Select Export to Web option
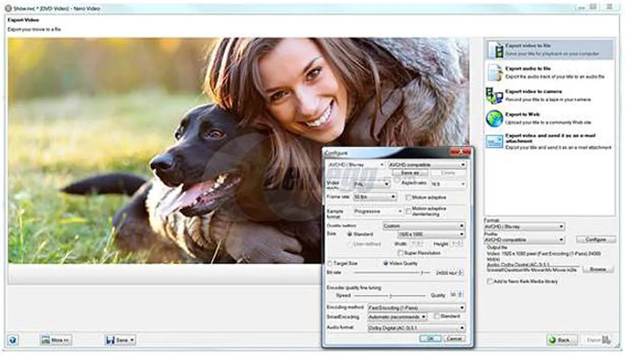This screenshot has width=625, height=355. (550, 118)
